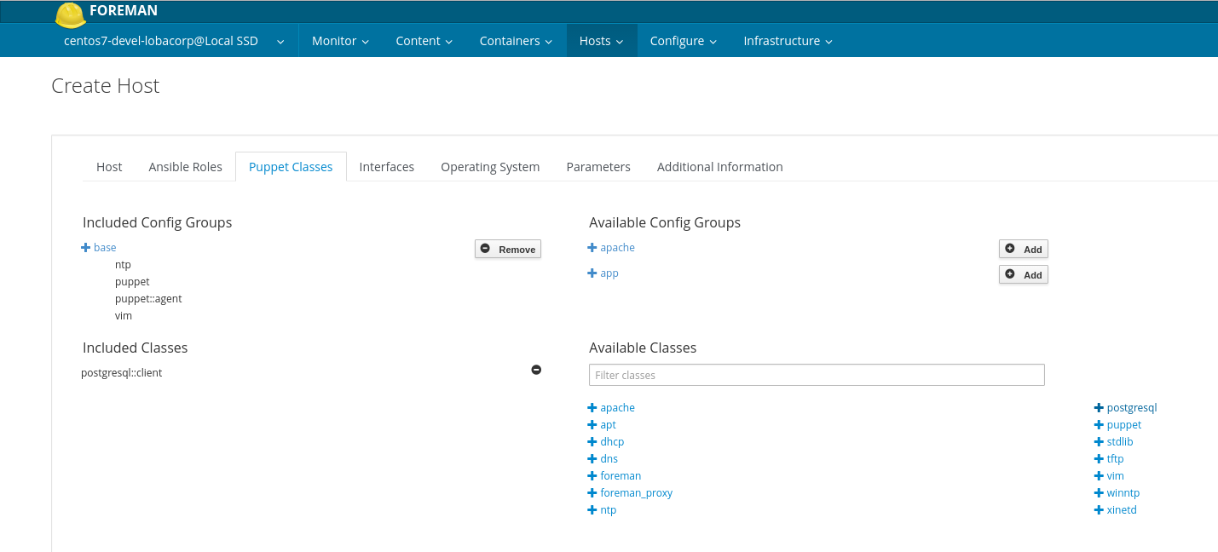Click plus icon next to apache class
Viewport: 1218px width, 552px height.
click(x=592, y=408)
